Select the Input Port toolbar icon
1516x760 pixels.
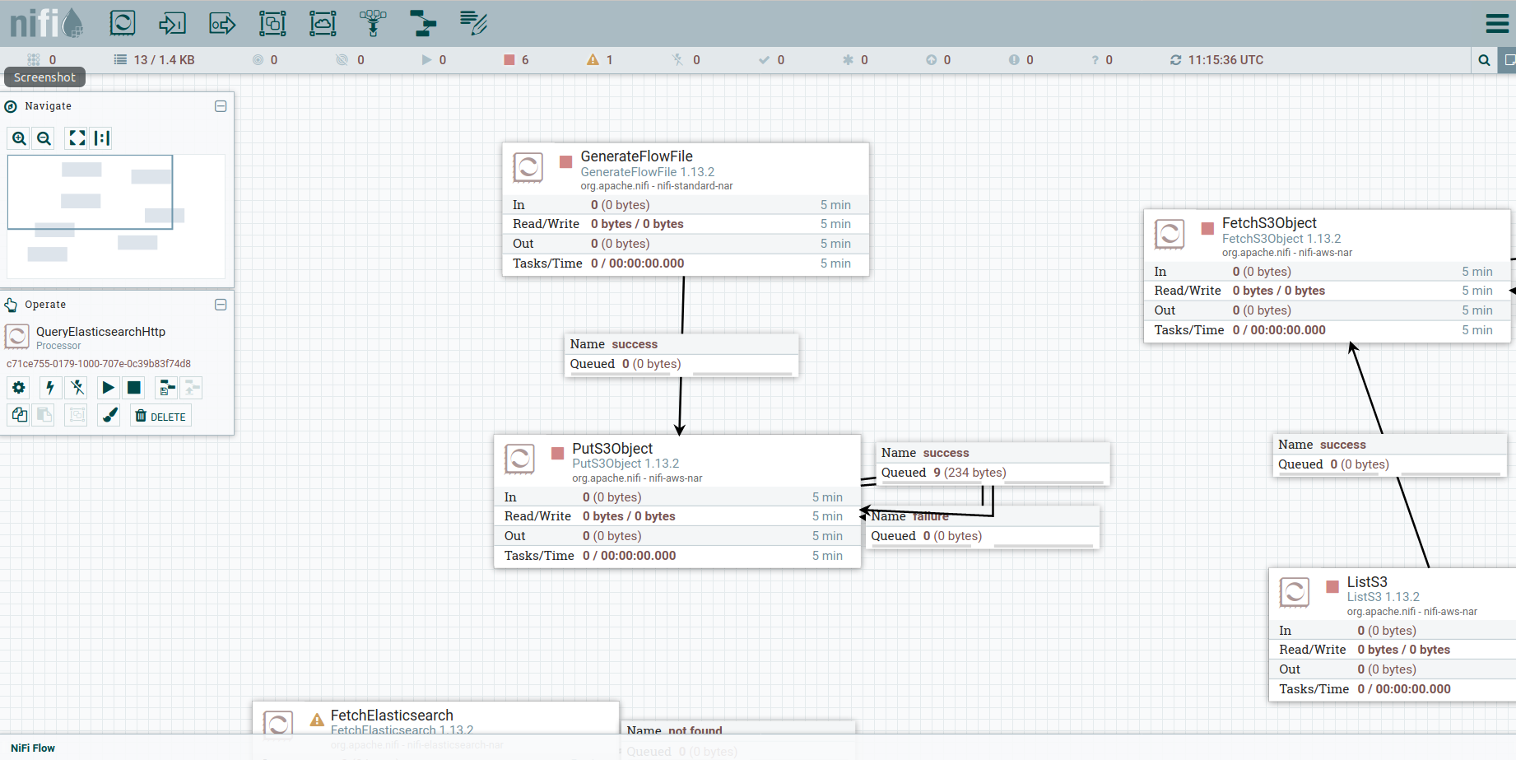pyautogui.click(x=172, y=23)
